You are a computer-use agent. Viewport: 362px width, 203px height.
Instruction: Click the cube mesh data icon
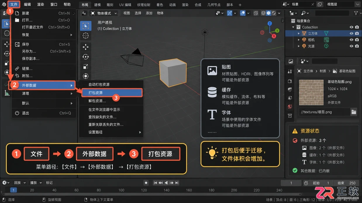326,33
